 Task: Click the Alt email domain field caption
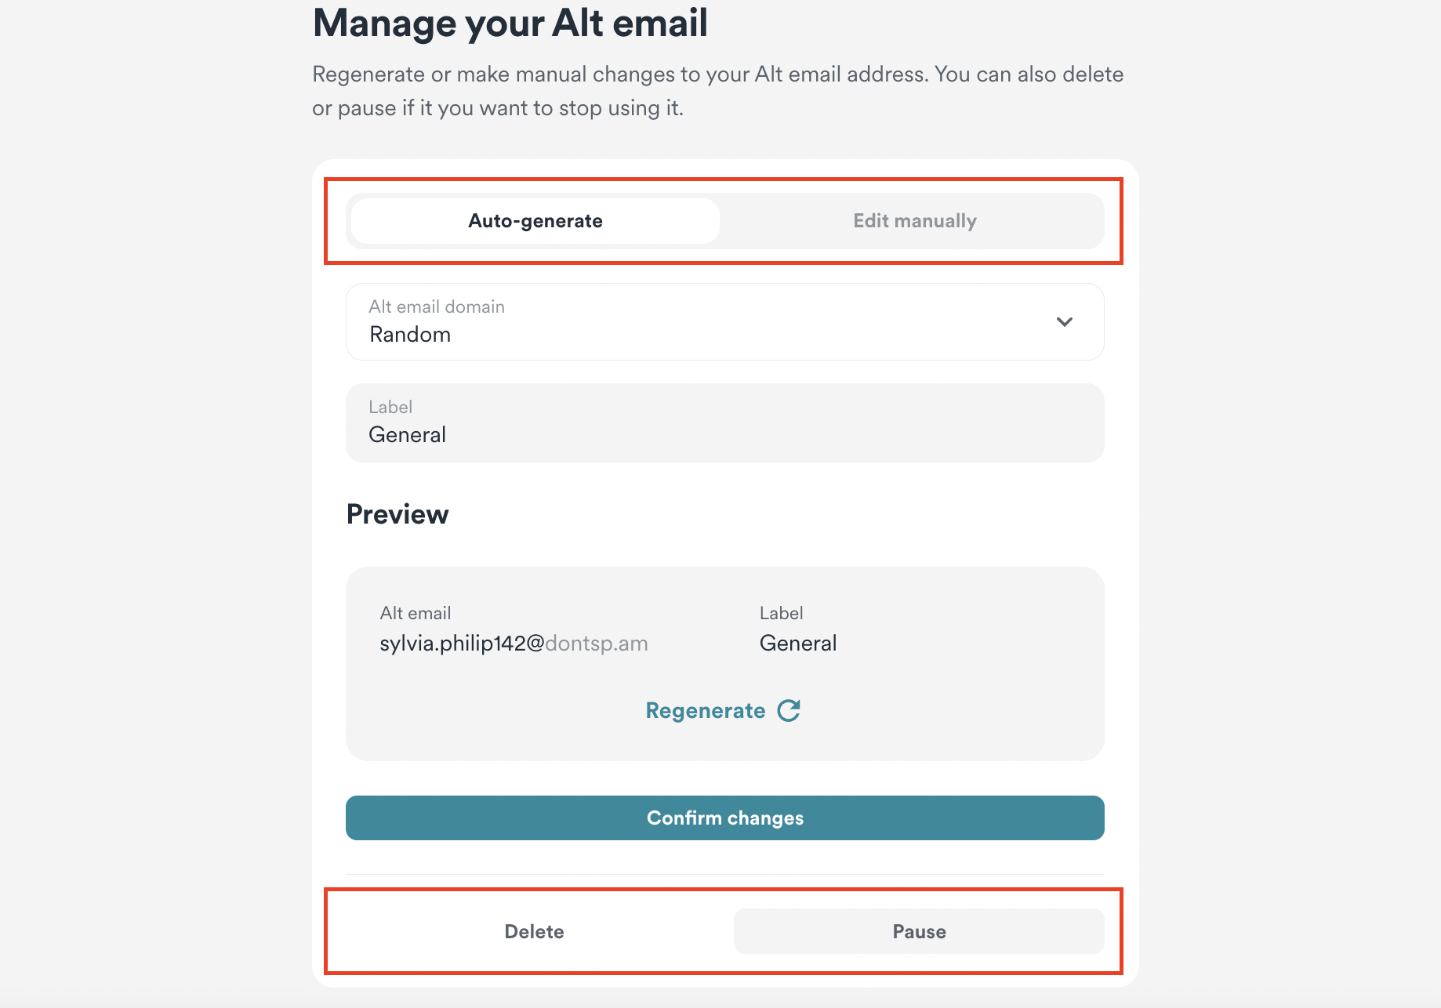[437, 306]
